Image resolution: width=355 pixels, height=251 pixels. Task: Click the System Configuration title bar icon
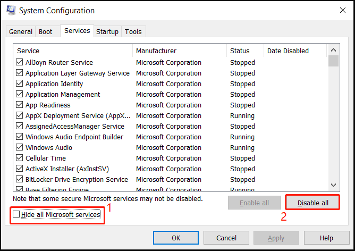pyautogui.click(x=9, y=11)
